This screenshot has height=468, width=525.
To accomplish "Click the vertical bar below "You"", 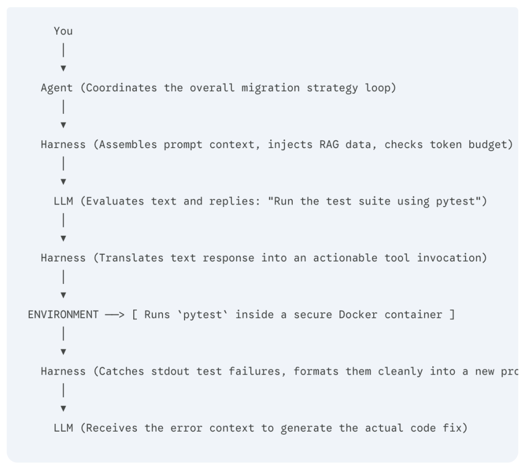I will 63,50.
